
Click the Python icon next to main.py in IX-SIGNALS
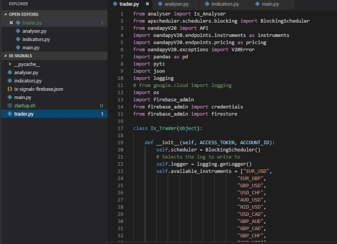(x=10, y=97)
